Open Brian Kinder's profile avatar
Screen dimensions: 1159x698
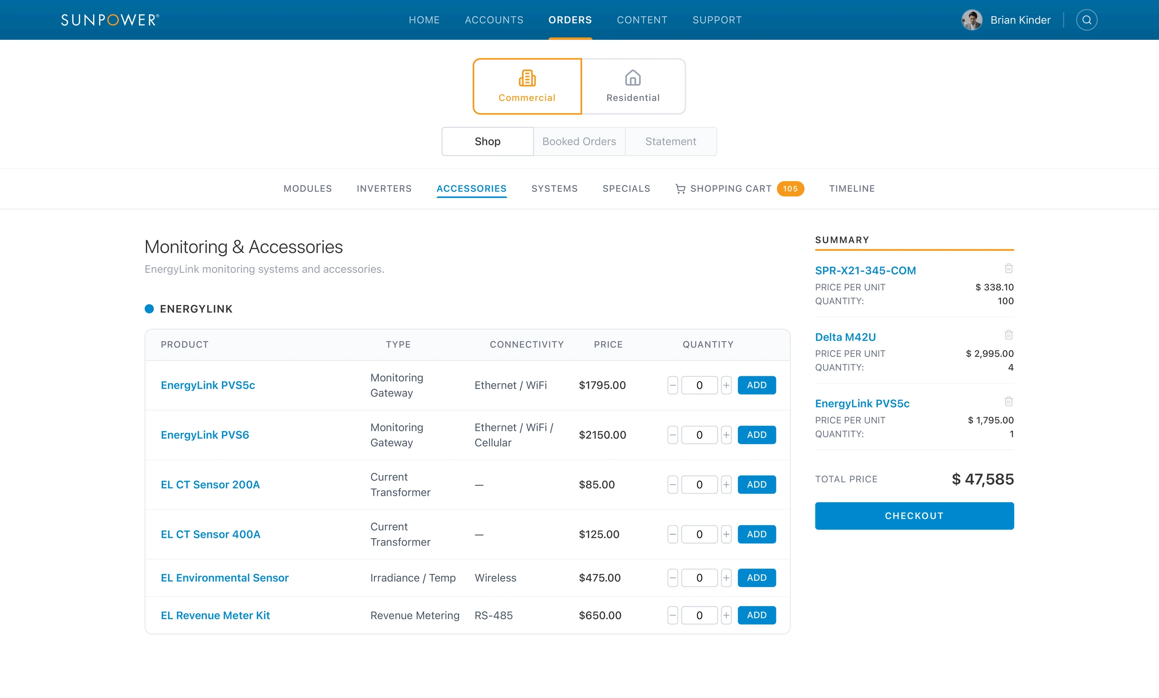coord(971,20)
